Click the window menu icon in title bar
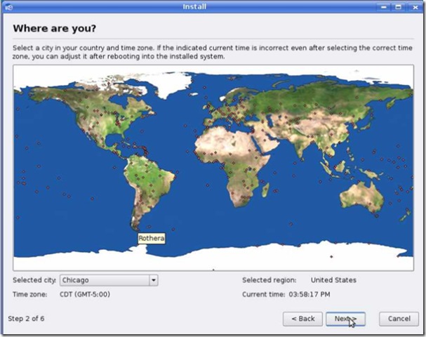Screen dimensions: 426x337 (x=7, y=6)
